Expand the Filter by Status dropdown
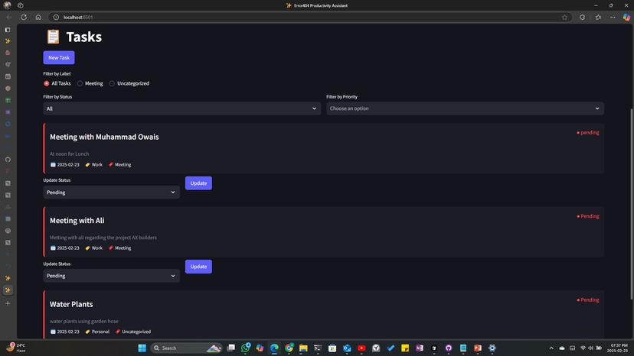The image size is (634, 356). pyautogui.click(x=181, y=108)
